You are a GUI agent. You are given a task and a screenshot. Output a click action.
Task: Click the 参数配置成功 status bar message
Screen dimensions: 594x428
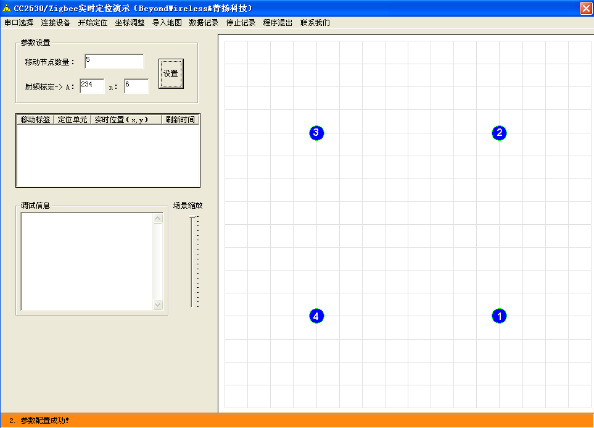44,421
